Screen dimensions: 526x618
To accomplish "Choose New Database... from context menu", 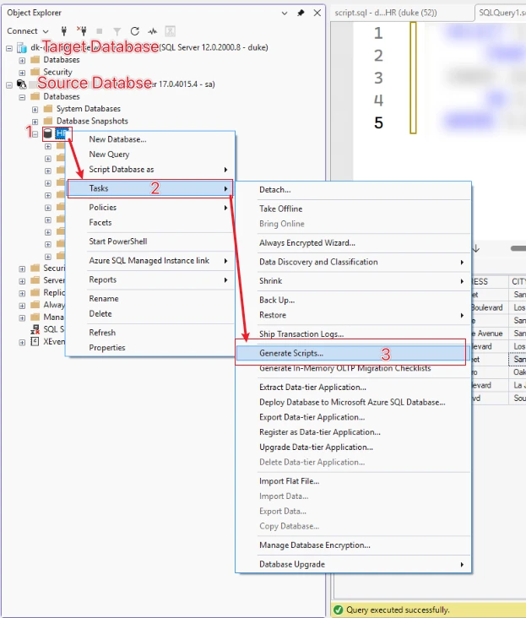I will [x=149, y=139].
